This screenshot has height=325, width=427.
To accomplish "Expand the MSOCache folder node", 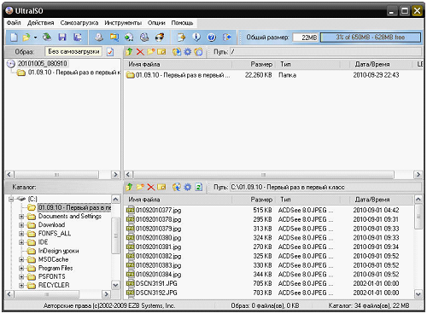I will [21, 259].
